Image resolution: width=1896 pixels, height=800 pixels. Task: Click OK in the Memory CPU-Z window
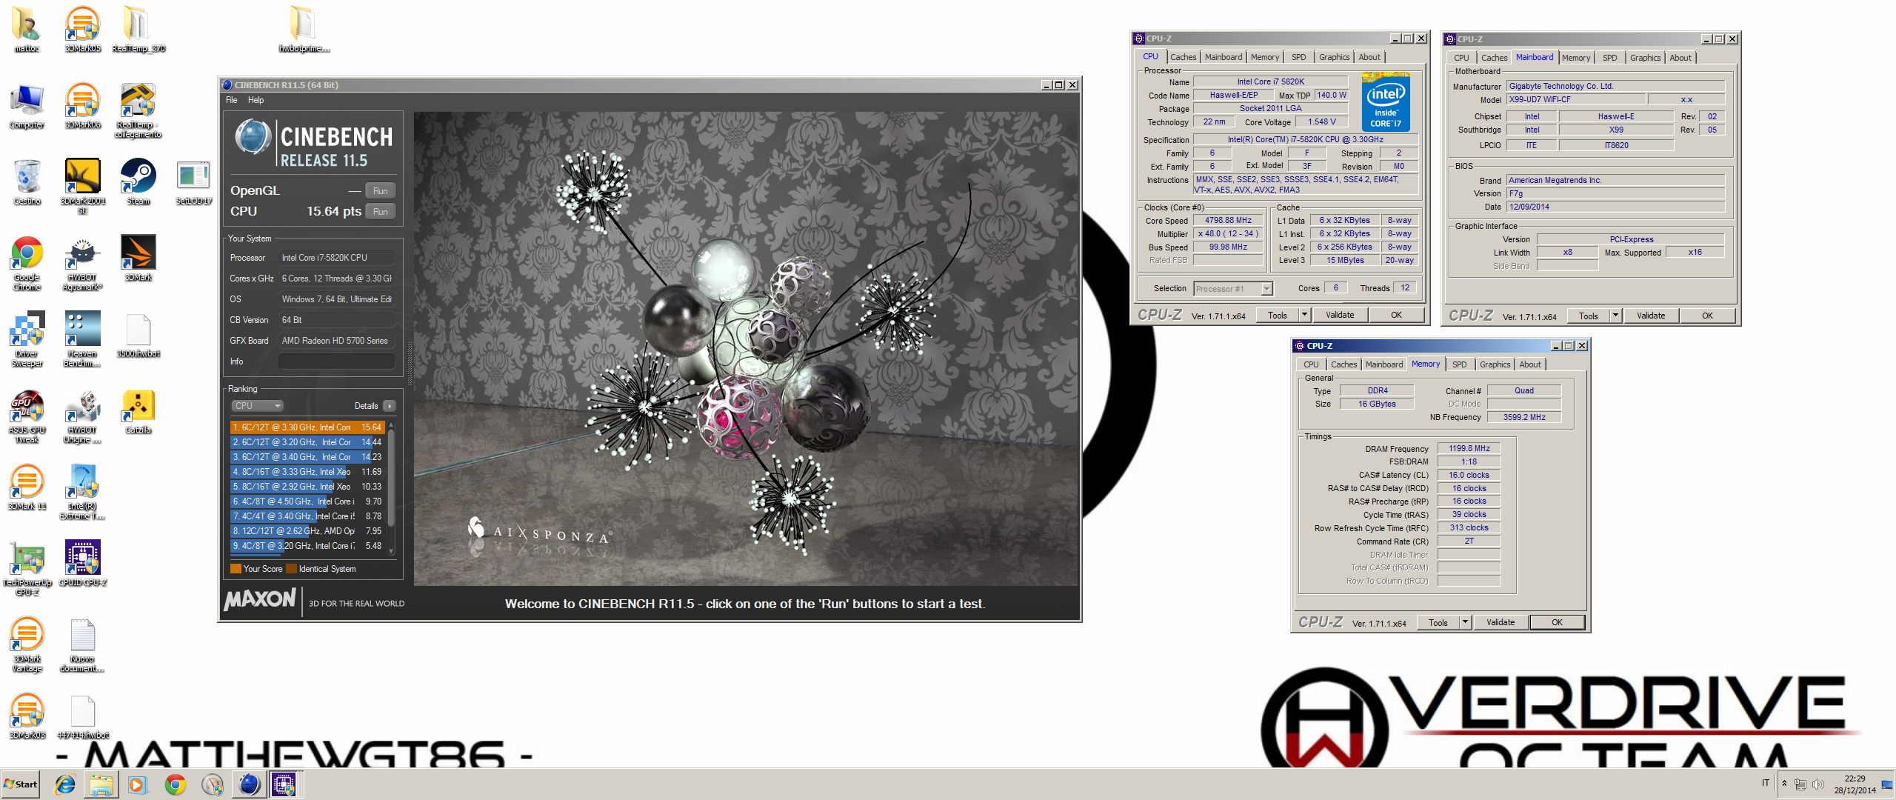[x=1557, y=623]
